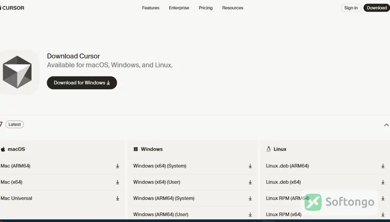Download Linux RPM (ARM64) arrow icon
This screenshot has height=222, width=390.
[383, 198]
